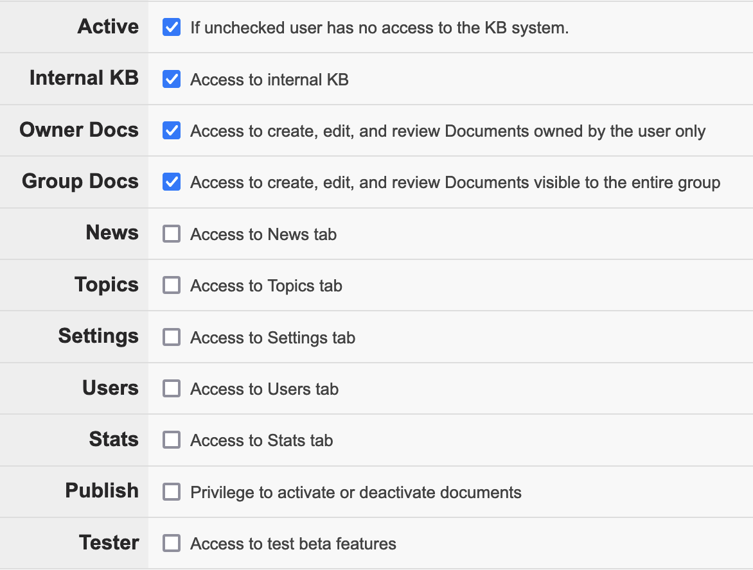Click text 'If unchecked user has no access to the KB system.'
The width and height of the screenshot is (753, 570).
click(x=379, y=28)
